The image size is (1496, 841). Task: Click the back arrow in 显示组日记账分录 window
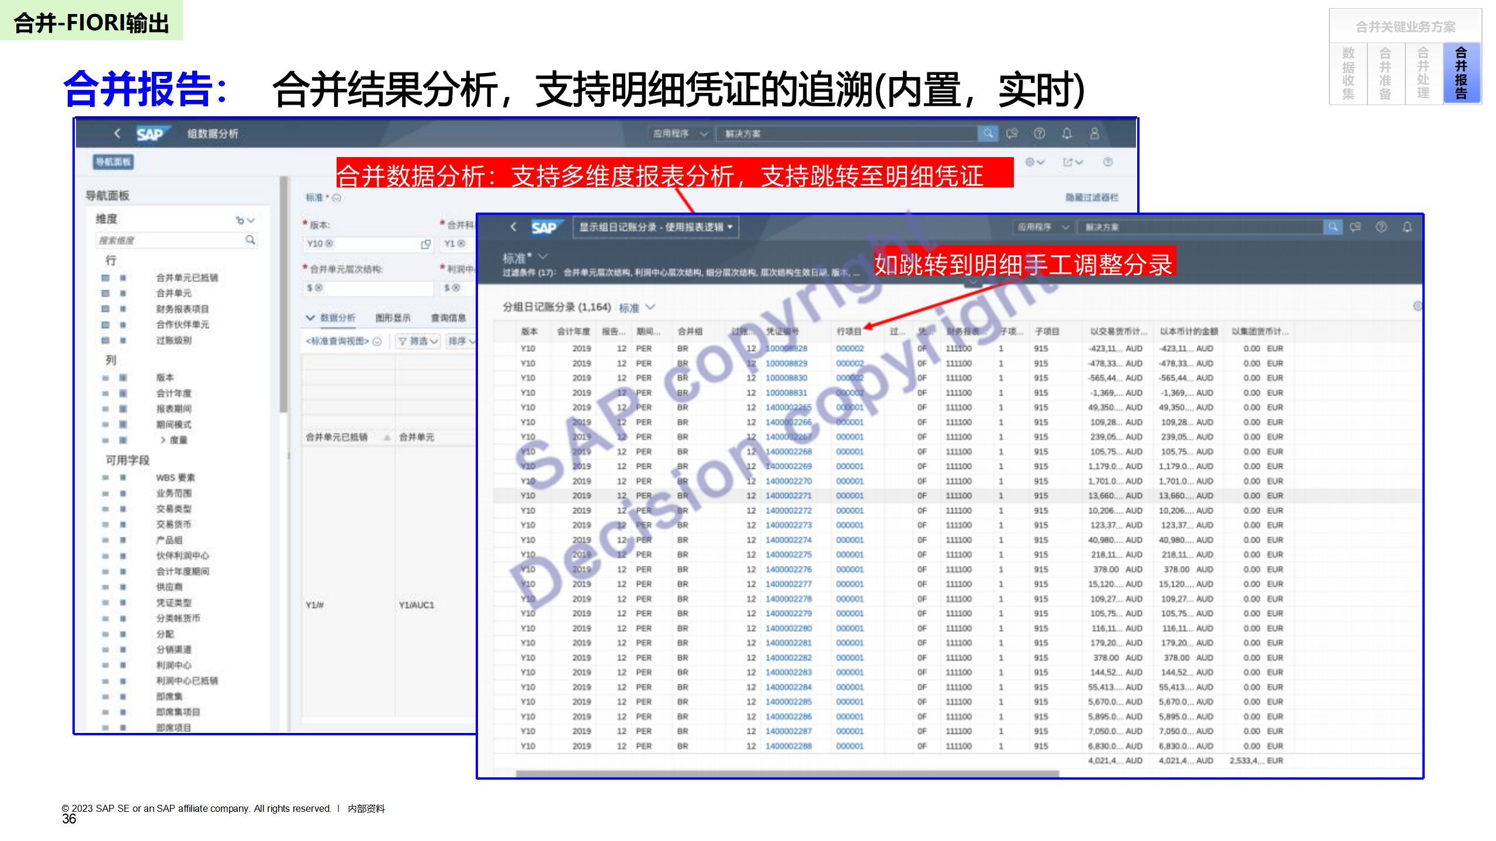[x=513, y=227]
